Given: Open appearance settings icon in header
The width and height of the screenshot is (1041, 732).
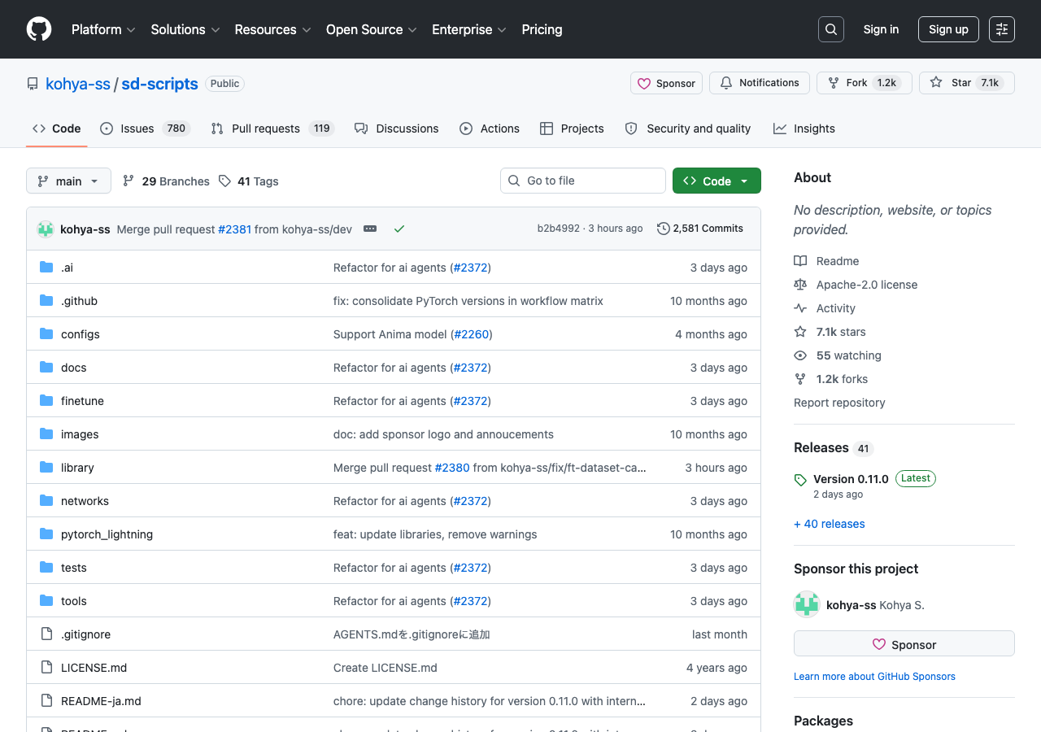Looking at the screenshot, I should (1002, 29).
